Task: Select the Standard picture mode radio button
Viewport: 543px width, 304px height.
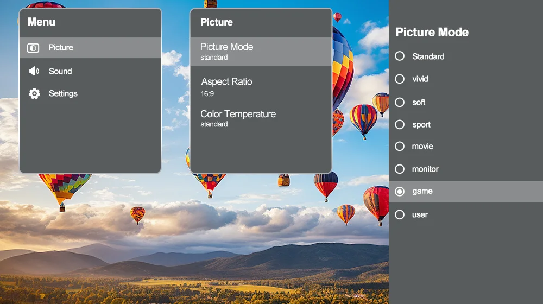Action: tap(400, 56)
